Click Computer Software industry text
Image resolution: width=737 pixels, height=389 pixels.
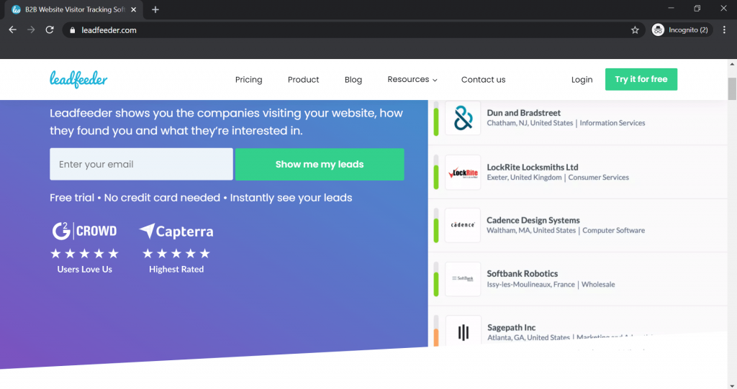point(614,231)
